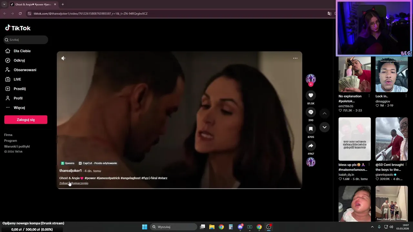Screen dimensions: 413x232
Task: Go back in browser toolbar
Action: (x=5, y=14)
